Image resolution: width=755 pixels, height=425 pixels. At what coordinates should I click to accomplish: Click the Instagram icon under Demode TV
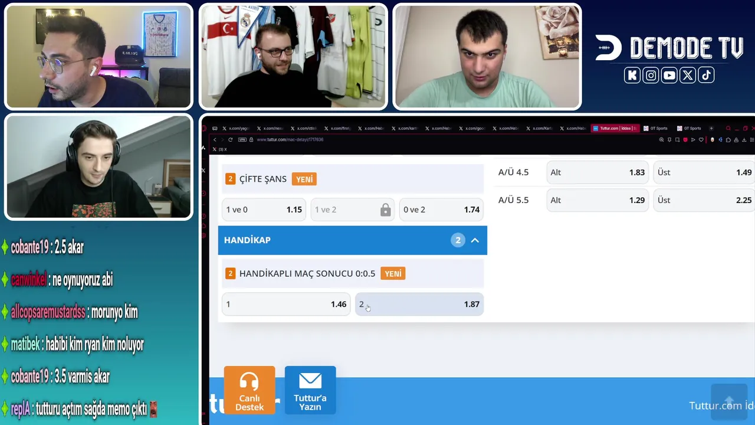pos(651,75)
